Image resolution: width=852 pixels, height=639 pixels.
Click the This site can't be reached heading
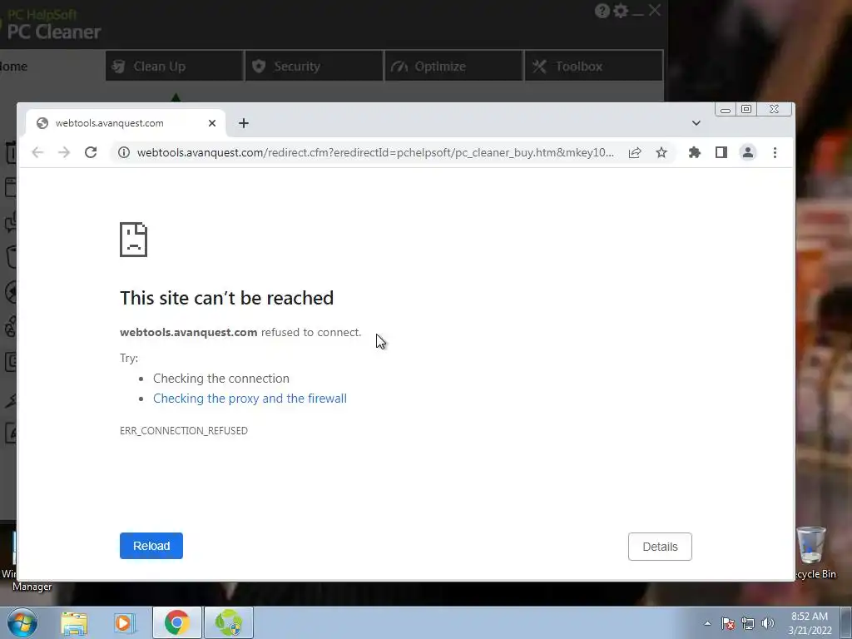[x=226, y=298]
